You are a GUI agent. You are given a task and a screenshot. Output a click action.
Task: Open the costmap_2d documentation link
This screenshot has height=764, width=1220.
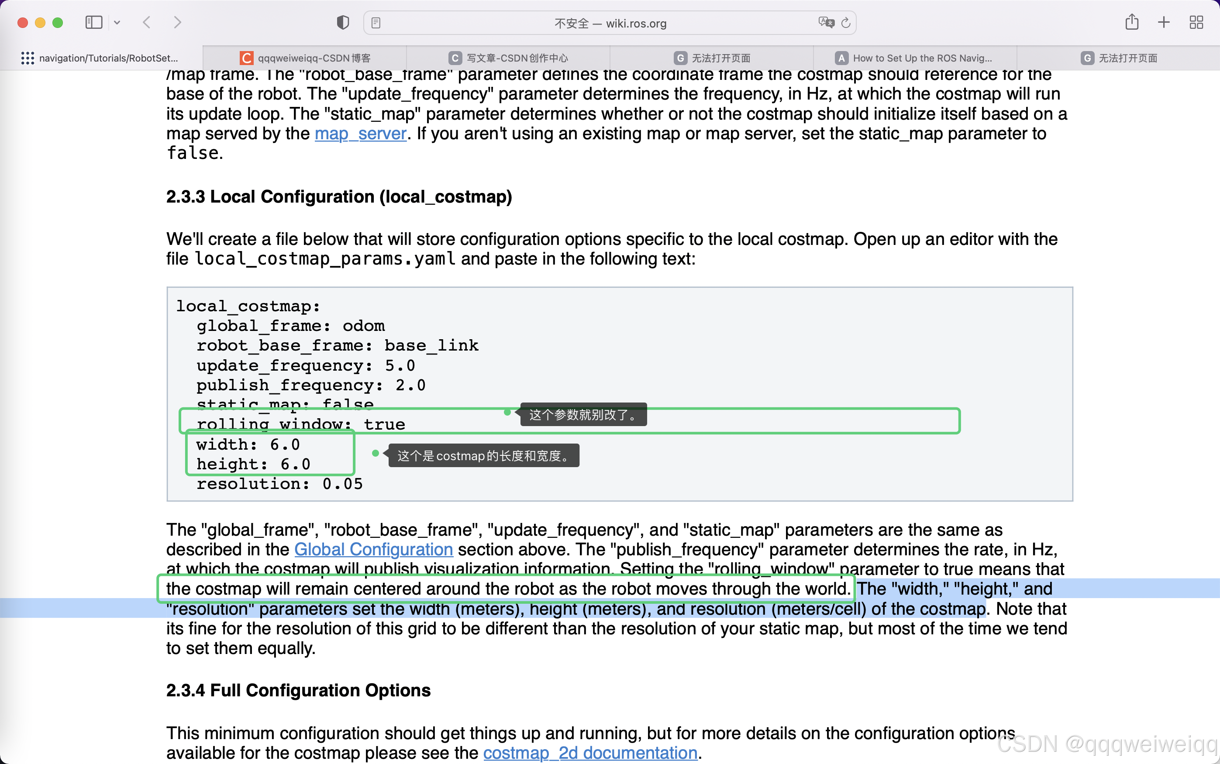pyautogui.click(x=590, y=753)
